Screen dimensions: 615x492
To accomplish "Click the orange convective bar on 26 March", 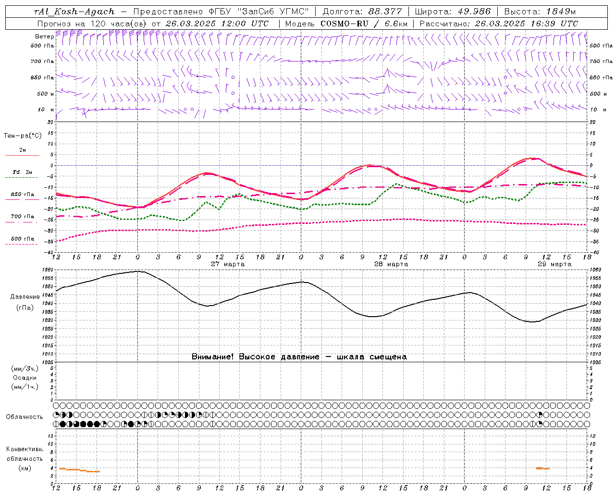I will coord(79,470).
